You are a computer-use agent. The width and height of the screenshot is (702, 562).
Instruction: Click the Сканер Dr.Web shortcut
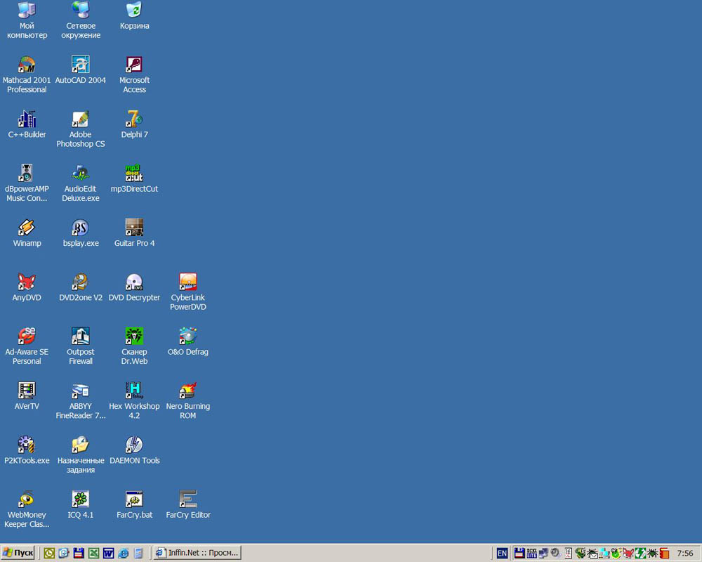(x=134, y=346)
